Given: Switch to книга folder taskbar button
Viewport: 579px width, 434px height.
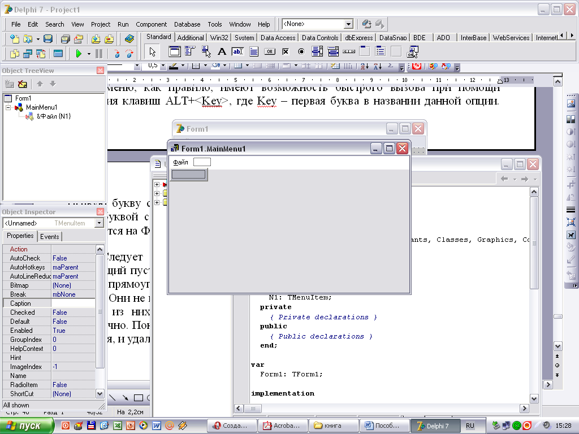Looking at the screenshot, I should click(x=333, y=426).
